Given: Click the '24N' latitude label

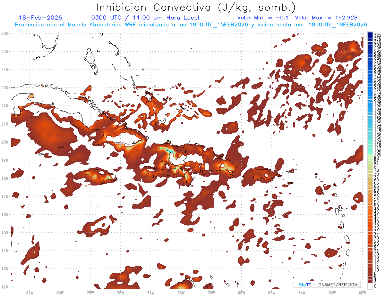Looking at the screenshot, I should (4, 70).
